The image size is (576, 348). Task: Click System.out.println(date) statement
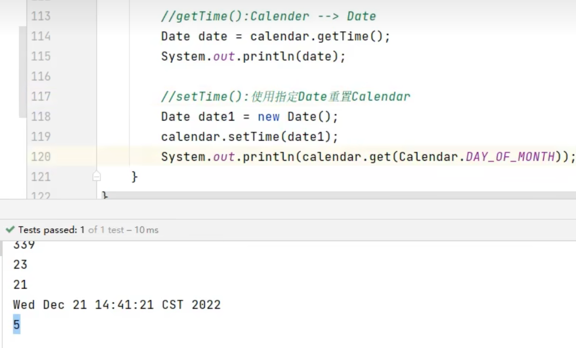click(253, 57)
